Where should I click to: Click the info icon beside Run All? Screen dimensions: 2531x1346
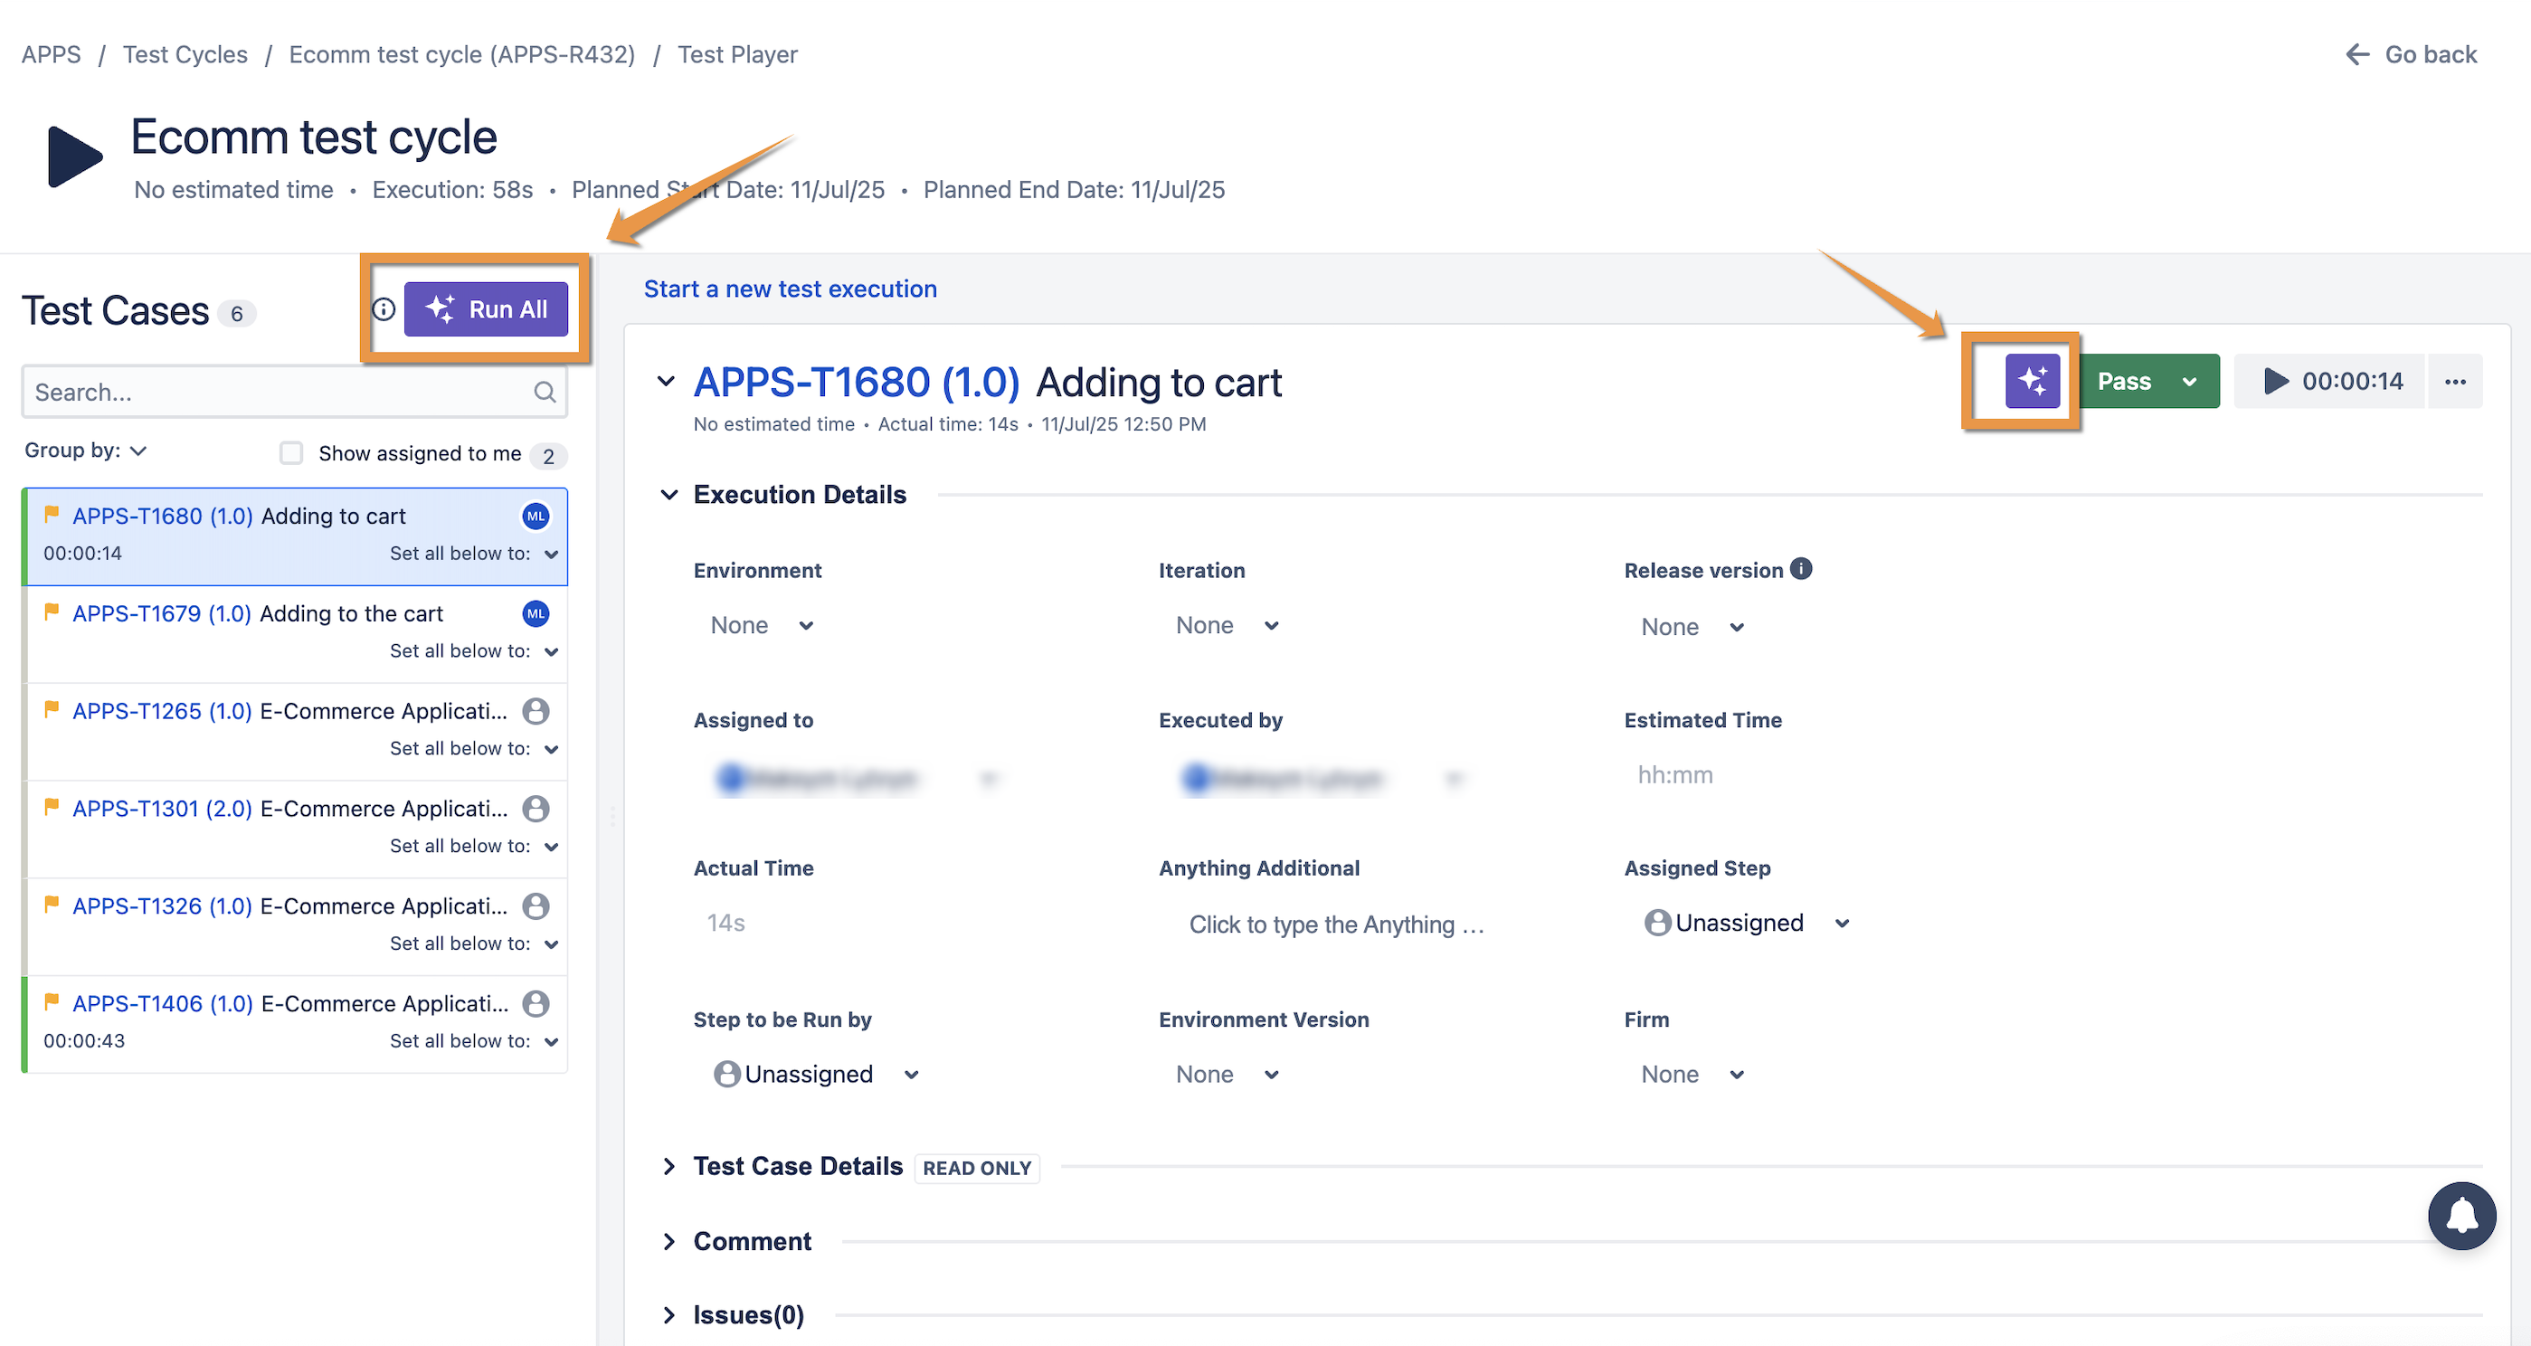click(384, 309)
